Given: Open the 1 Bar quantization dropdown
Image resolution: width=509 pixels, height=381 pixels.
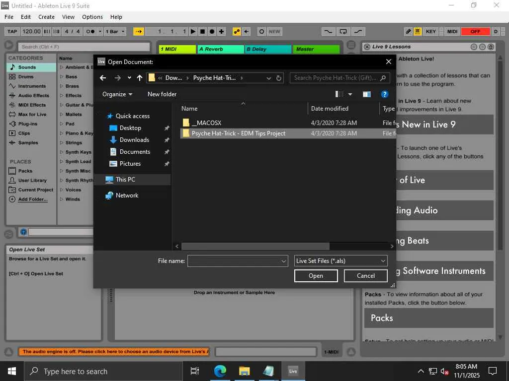Looking at the screenshot, I should [x=115, y=31].
